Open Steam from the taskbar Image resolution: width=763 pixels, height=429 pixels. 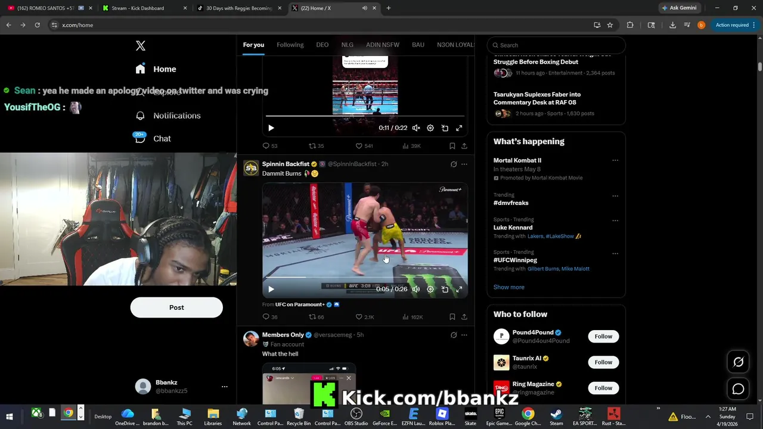(x=556, y=416)
